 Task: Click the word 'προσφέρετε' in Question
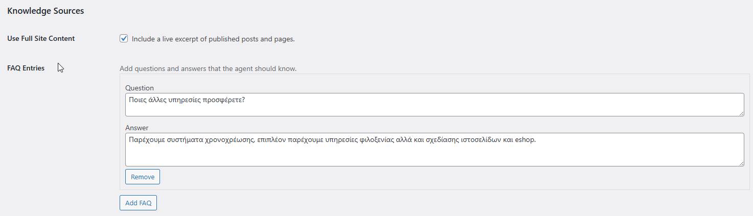tap(224, 100)
